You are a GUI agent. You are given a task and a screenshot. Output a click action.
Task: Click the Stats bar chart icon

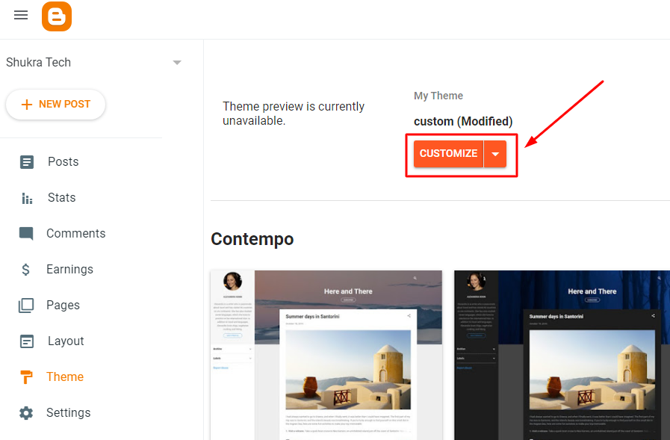tap(26, 198)
